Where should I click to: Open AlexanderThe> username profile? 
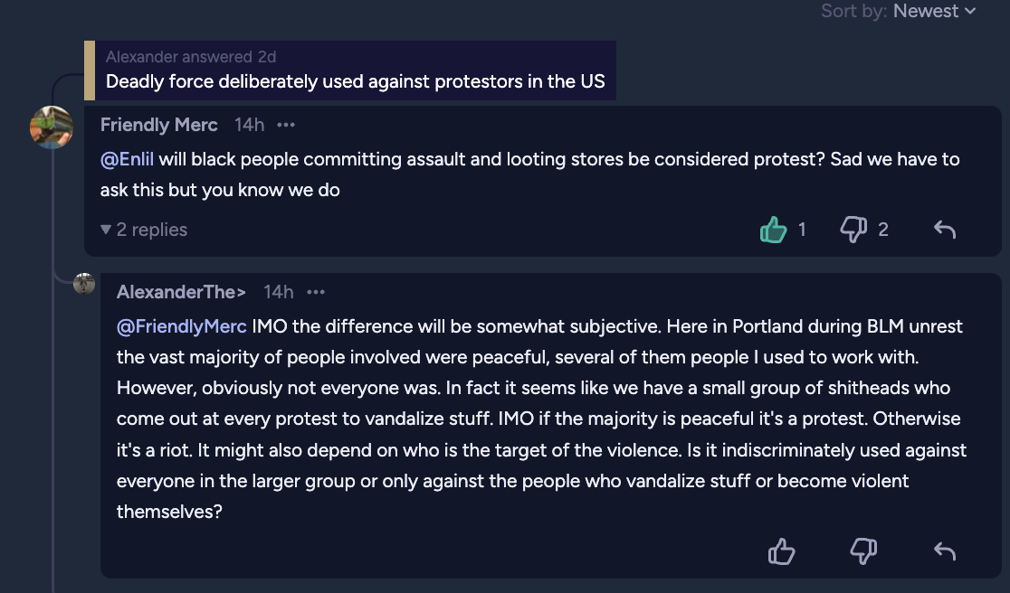click(181, 292)
